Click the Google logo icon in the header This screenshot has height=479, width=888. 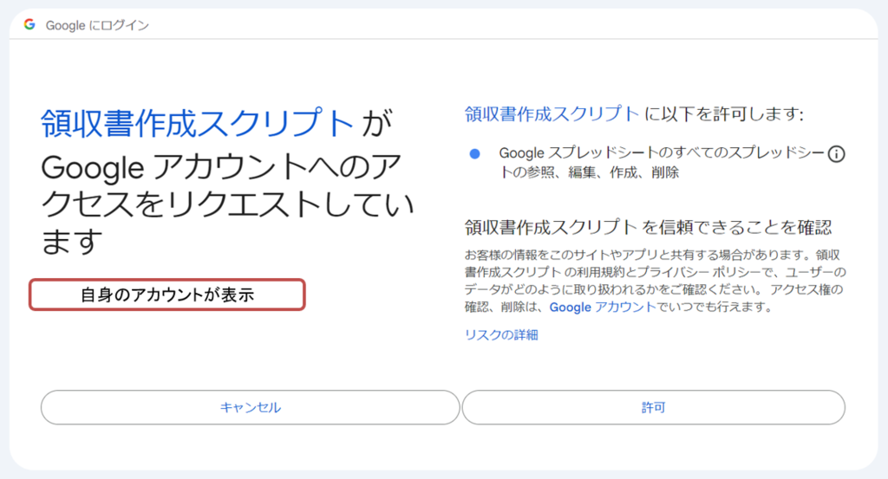pos(29,25)
